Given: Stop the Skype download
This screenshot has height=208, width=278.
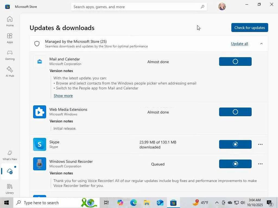Looking at the screenshot, I should 235,144.
